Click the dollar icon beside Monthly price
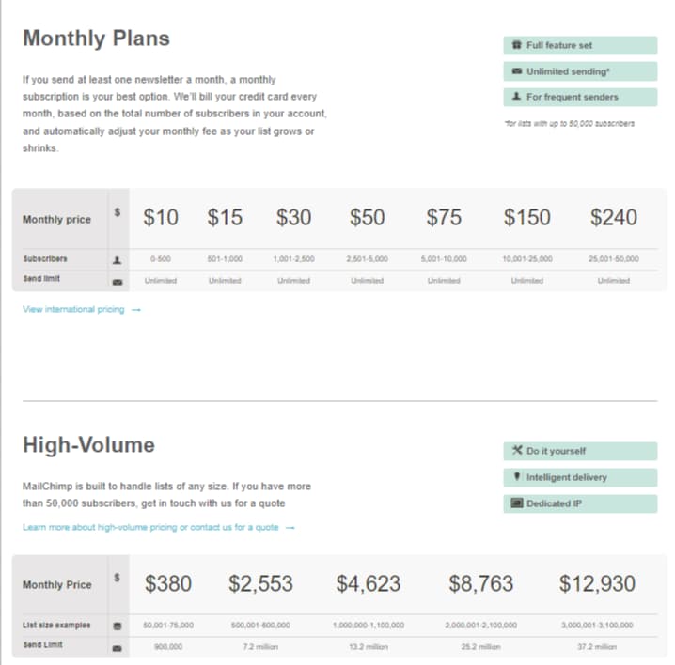This screenshot has height=665, width=675. [117, 212]
